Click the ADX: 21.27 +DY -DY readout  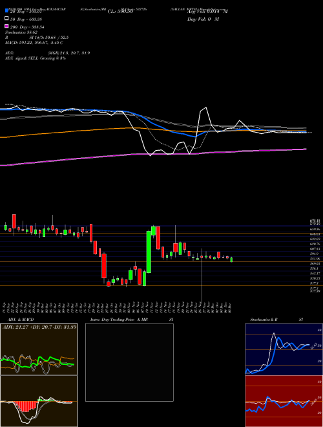[39, 327]
